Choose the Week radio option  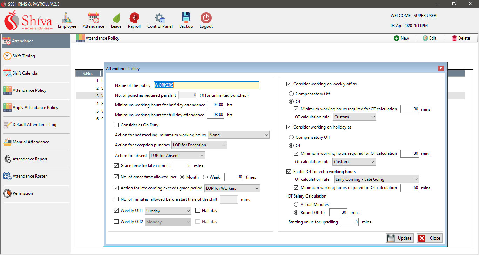pyautogui.click(x=205, y=177)
